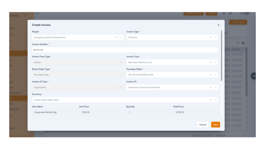Expand the Invoice To dropdown arrow
The image size is (265, 149).
[215, 87]
